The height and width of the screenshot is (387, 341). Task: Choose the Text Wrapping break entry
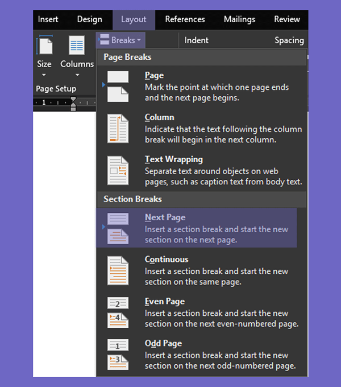pos(202,170)
